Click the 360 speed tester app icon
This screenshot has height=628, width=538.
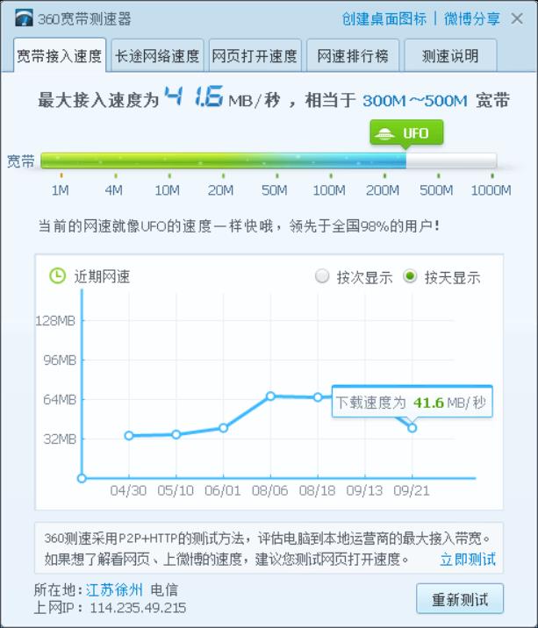(x=24, y=18)
